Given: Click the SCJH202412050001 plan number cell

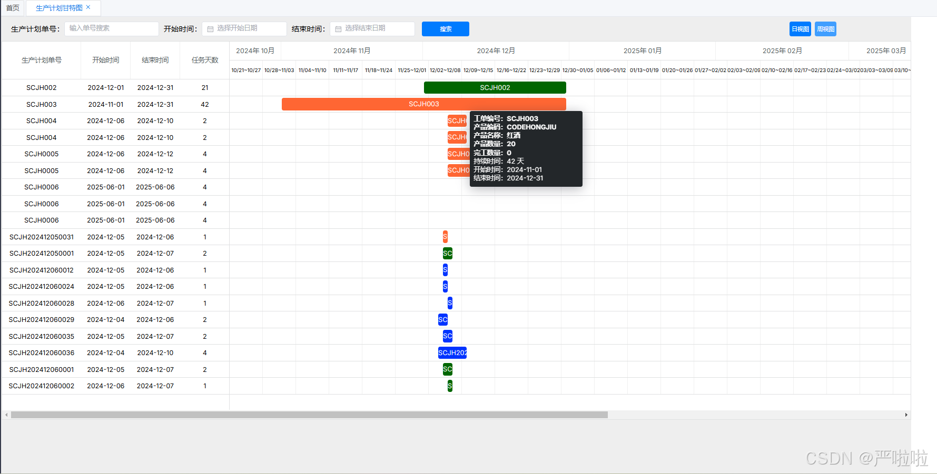Looking at the screenshot, I should pyautogui.click(x=42, y=253).
